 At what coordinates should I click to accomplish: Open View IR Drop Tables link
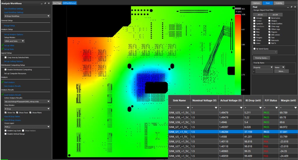click(12, 117)
